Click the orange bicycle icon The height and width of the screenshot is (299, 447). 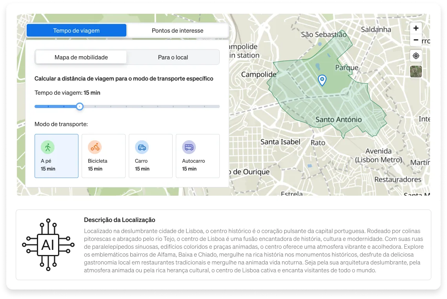[x=95, y=147]
